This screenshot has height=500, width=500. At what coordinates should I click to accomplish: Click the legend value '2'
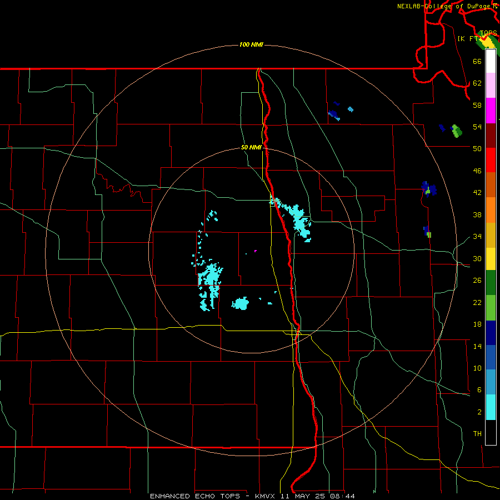pyautogui.click(x=479, y=412)
